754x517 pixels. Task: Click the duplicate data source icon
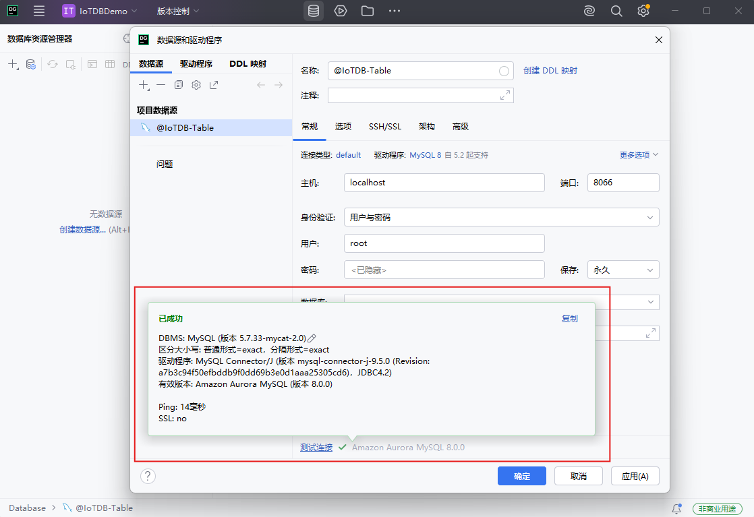(178, 85)
